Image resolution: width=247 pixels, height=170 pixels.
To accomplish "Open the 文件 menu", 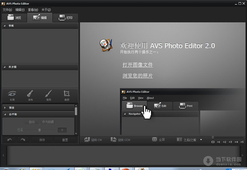I will point(7,10).
